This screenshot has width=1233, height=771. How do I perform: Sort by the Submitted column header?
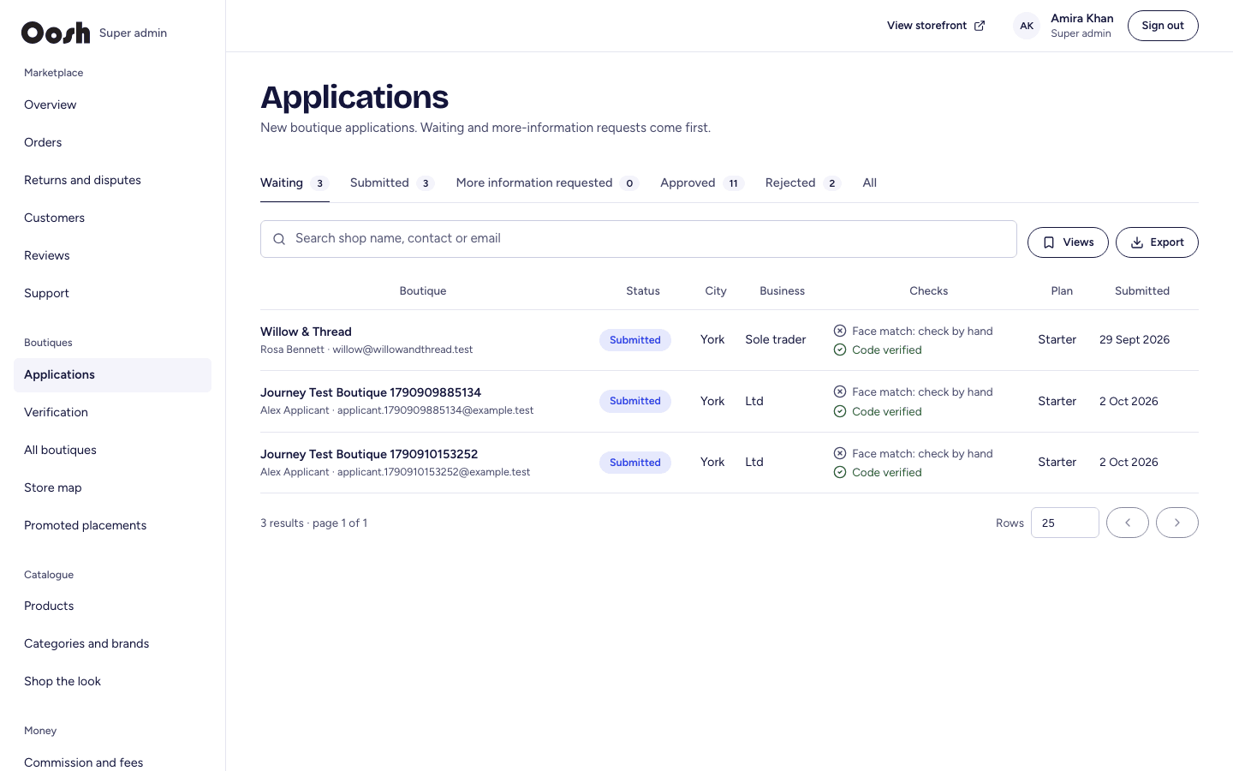(1142, 291)
